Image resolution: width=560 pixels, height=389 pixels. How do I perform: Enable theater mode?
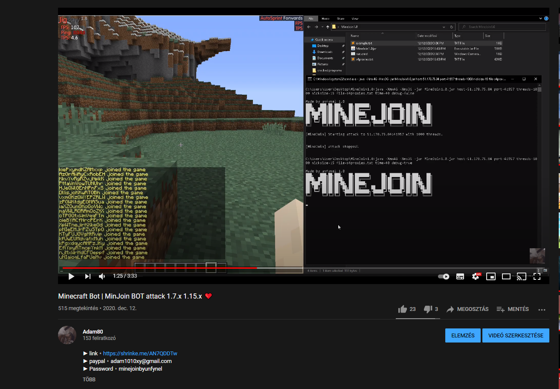(506, 276)
